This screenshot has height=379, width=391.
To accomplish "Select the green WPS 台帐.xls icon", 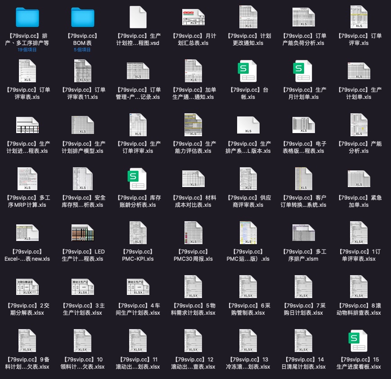I will tap(247, 71).
